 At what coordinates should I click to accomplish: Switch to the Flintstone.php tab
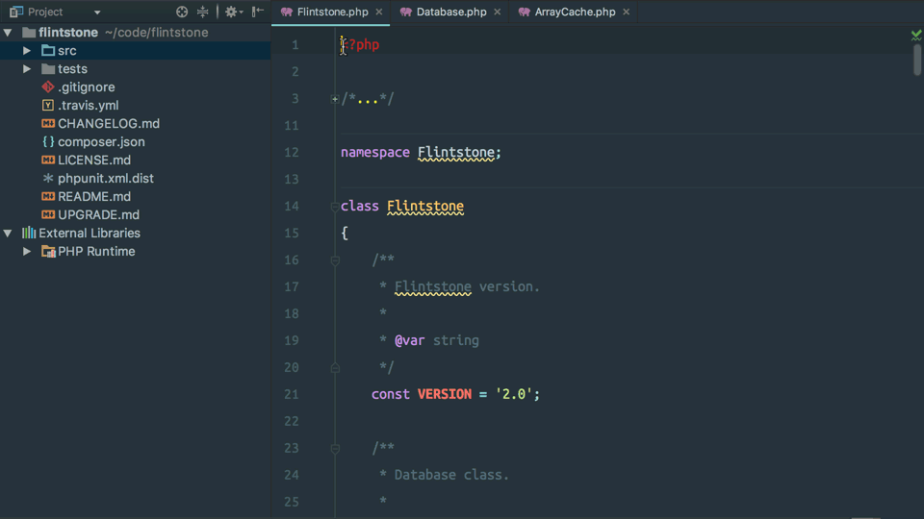pos(332,12)
